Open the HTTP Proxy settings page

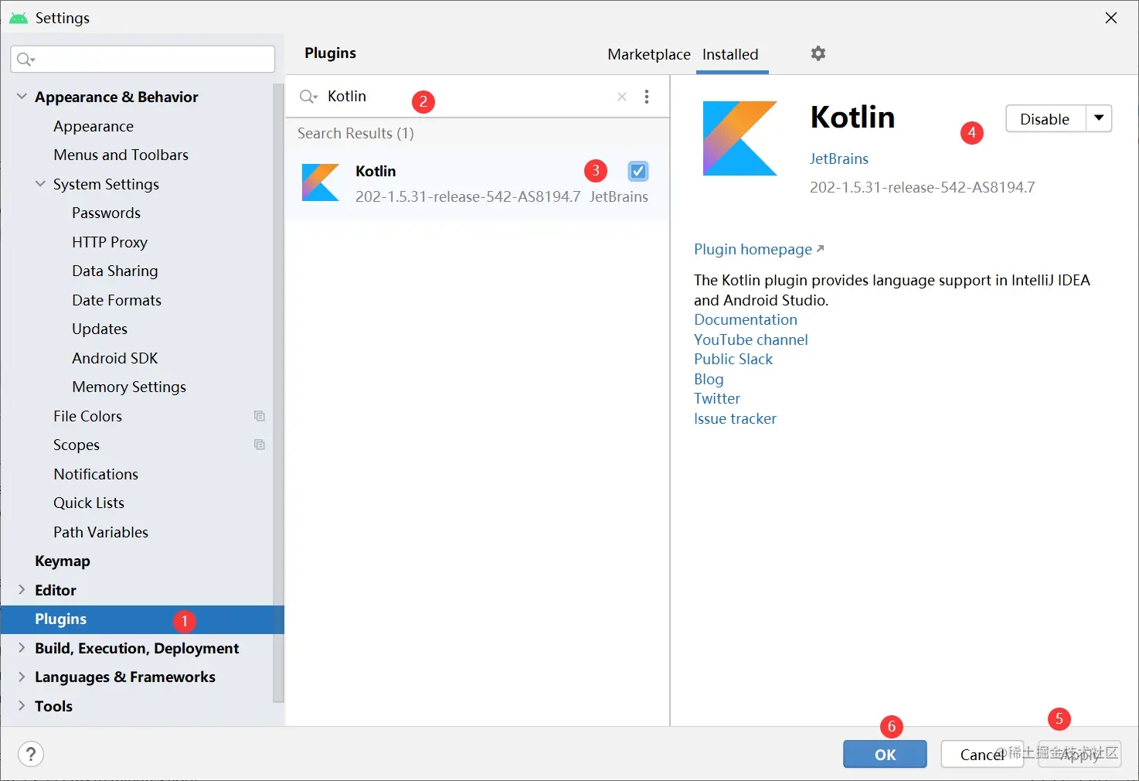click(110, 242)
